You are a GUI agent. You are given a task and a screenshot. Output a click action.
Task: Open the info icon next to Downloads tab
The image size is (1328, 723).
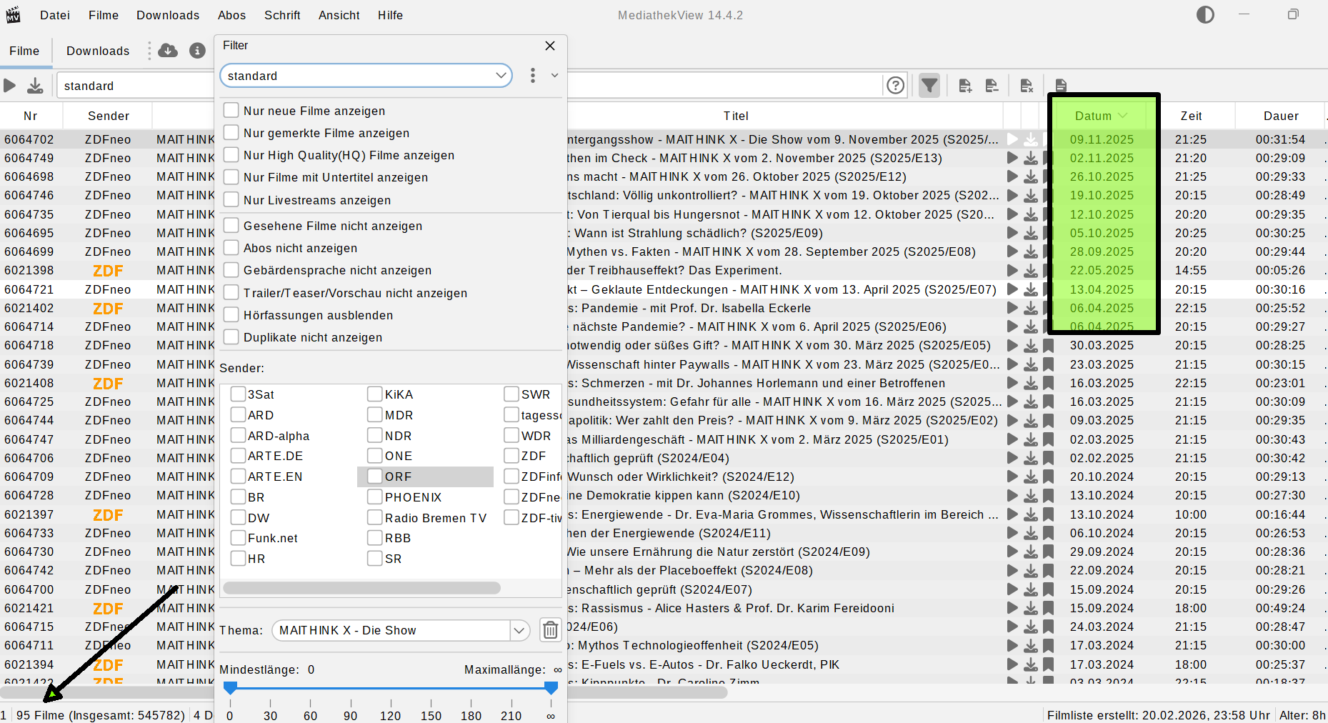click(x=197, y=50)
